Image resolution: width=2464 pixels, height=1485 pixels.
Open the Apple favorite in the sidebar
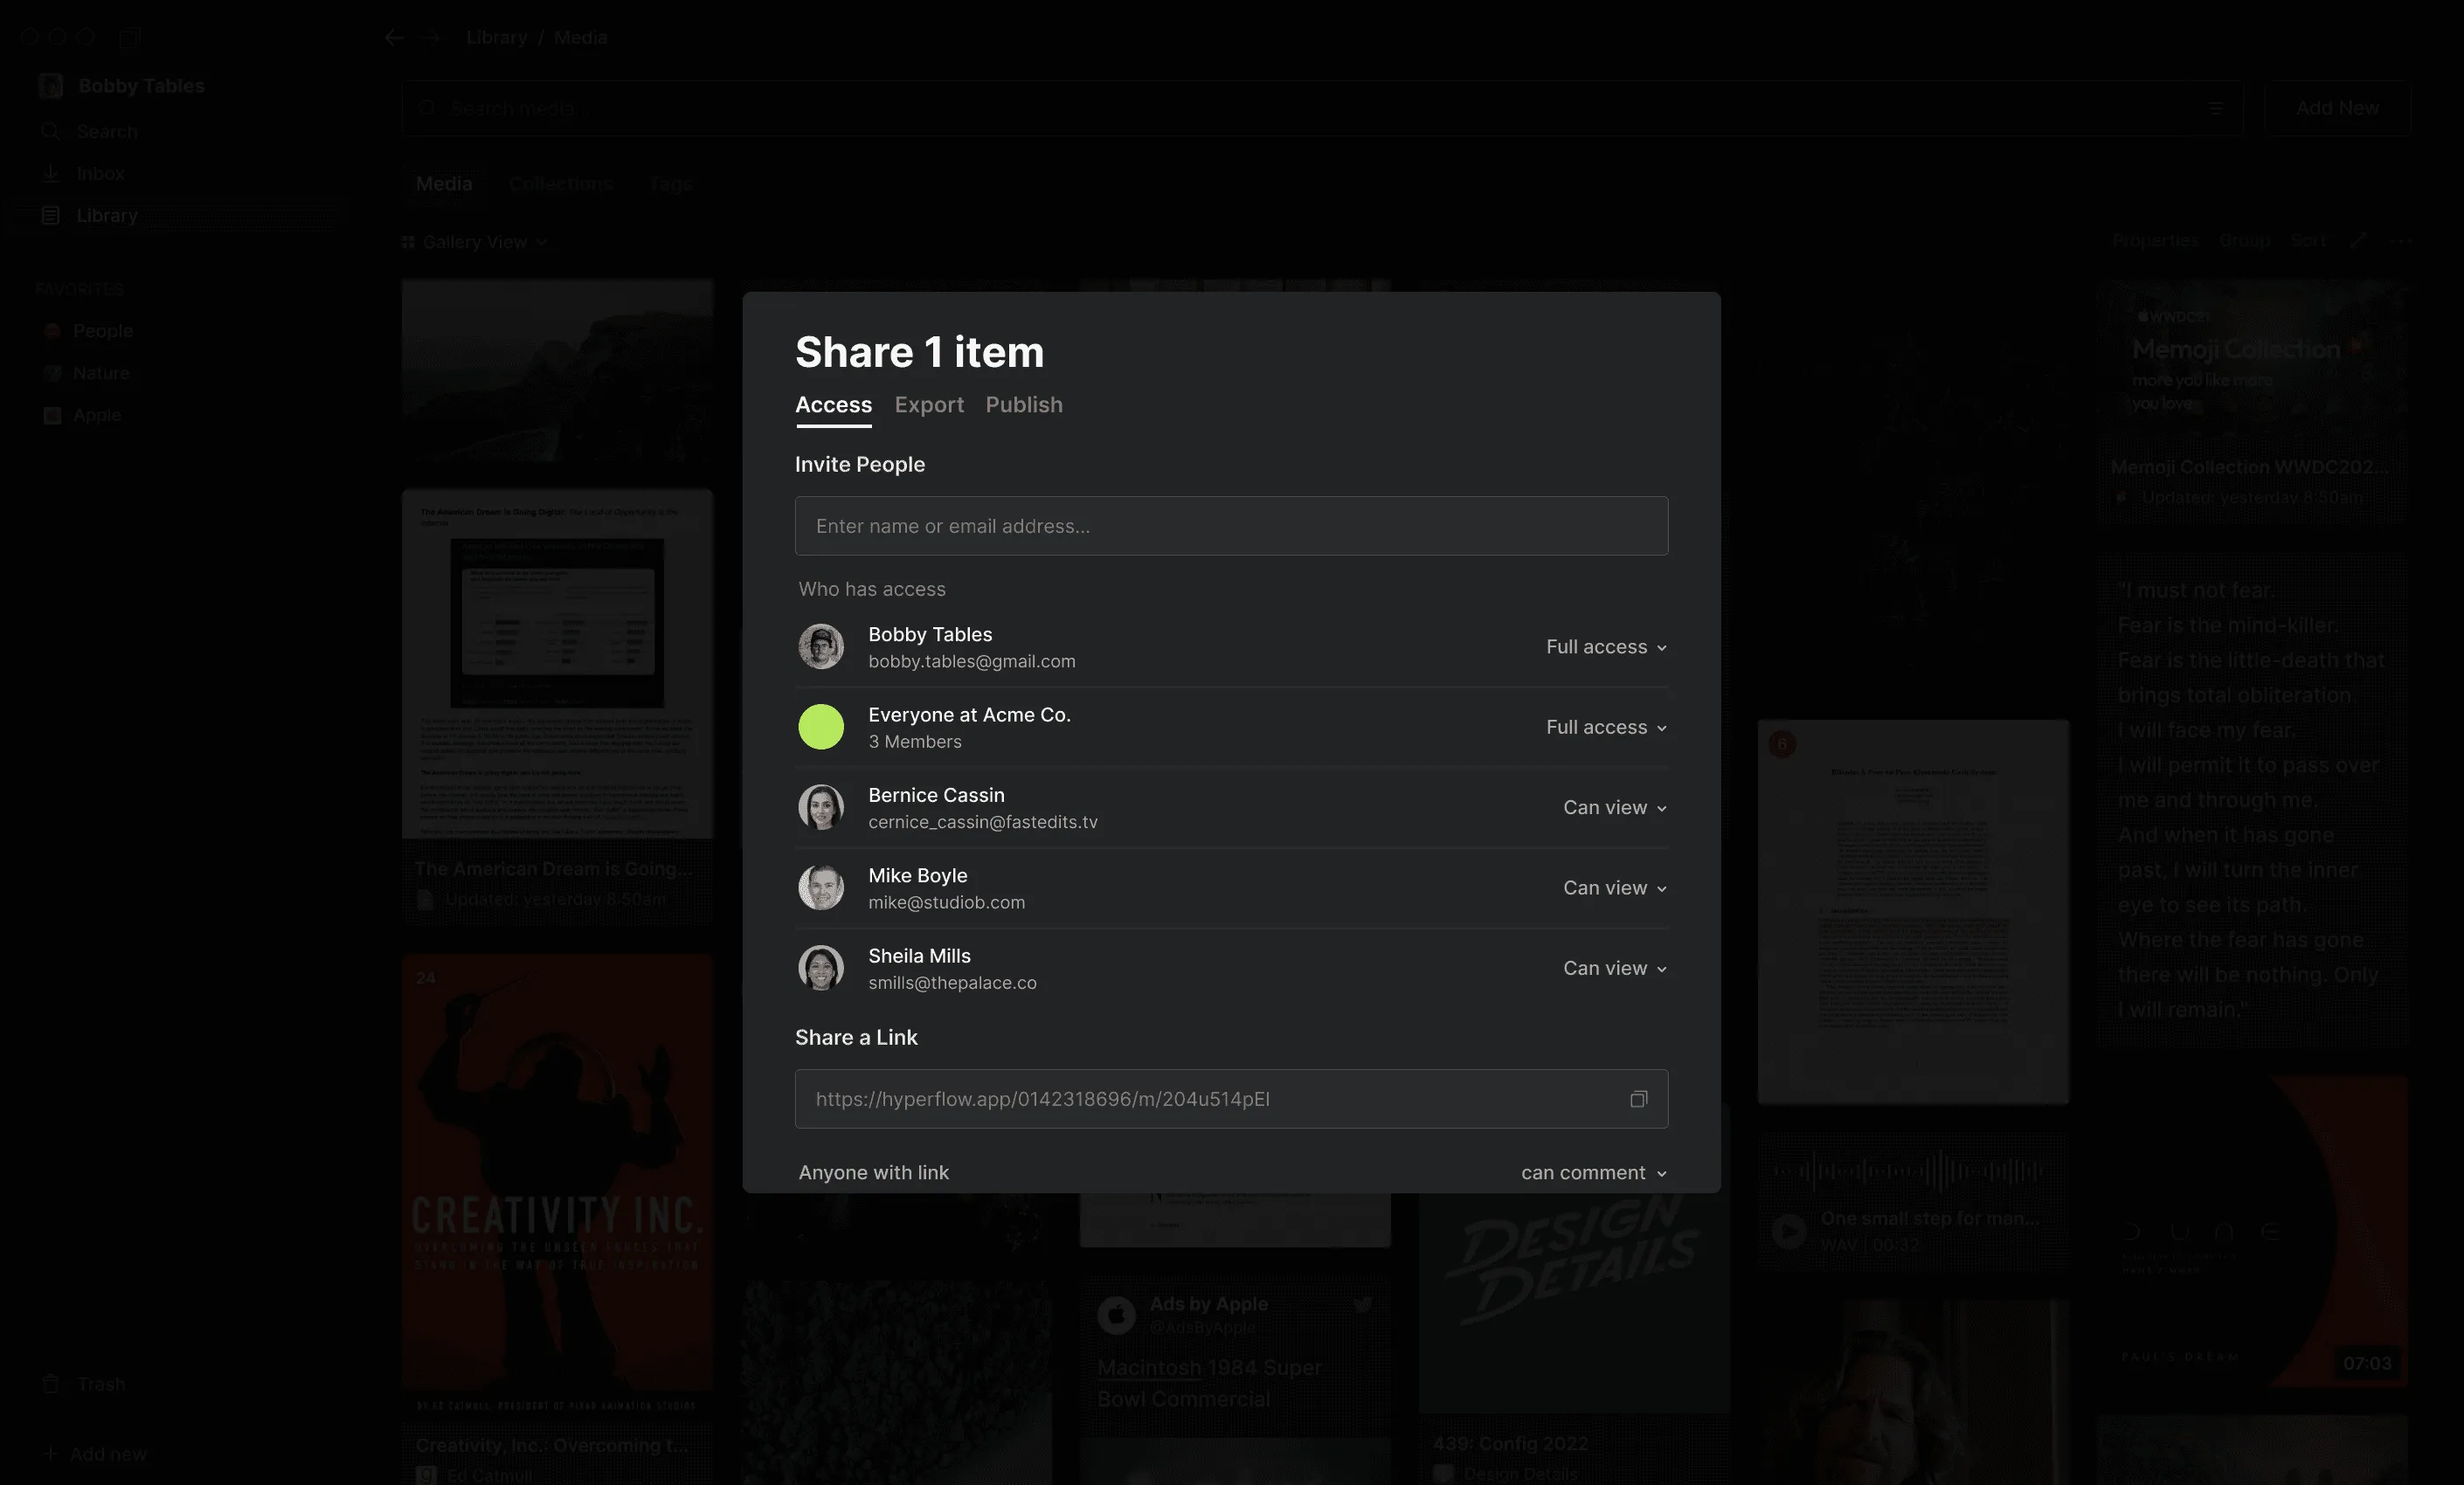click(x=96, y=415)
